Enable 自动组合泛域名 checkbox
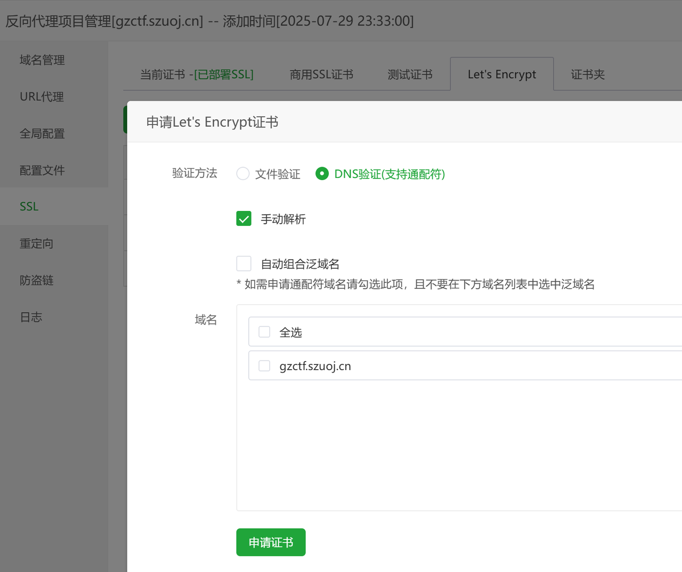682x572 pixels. click(243, 264)
